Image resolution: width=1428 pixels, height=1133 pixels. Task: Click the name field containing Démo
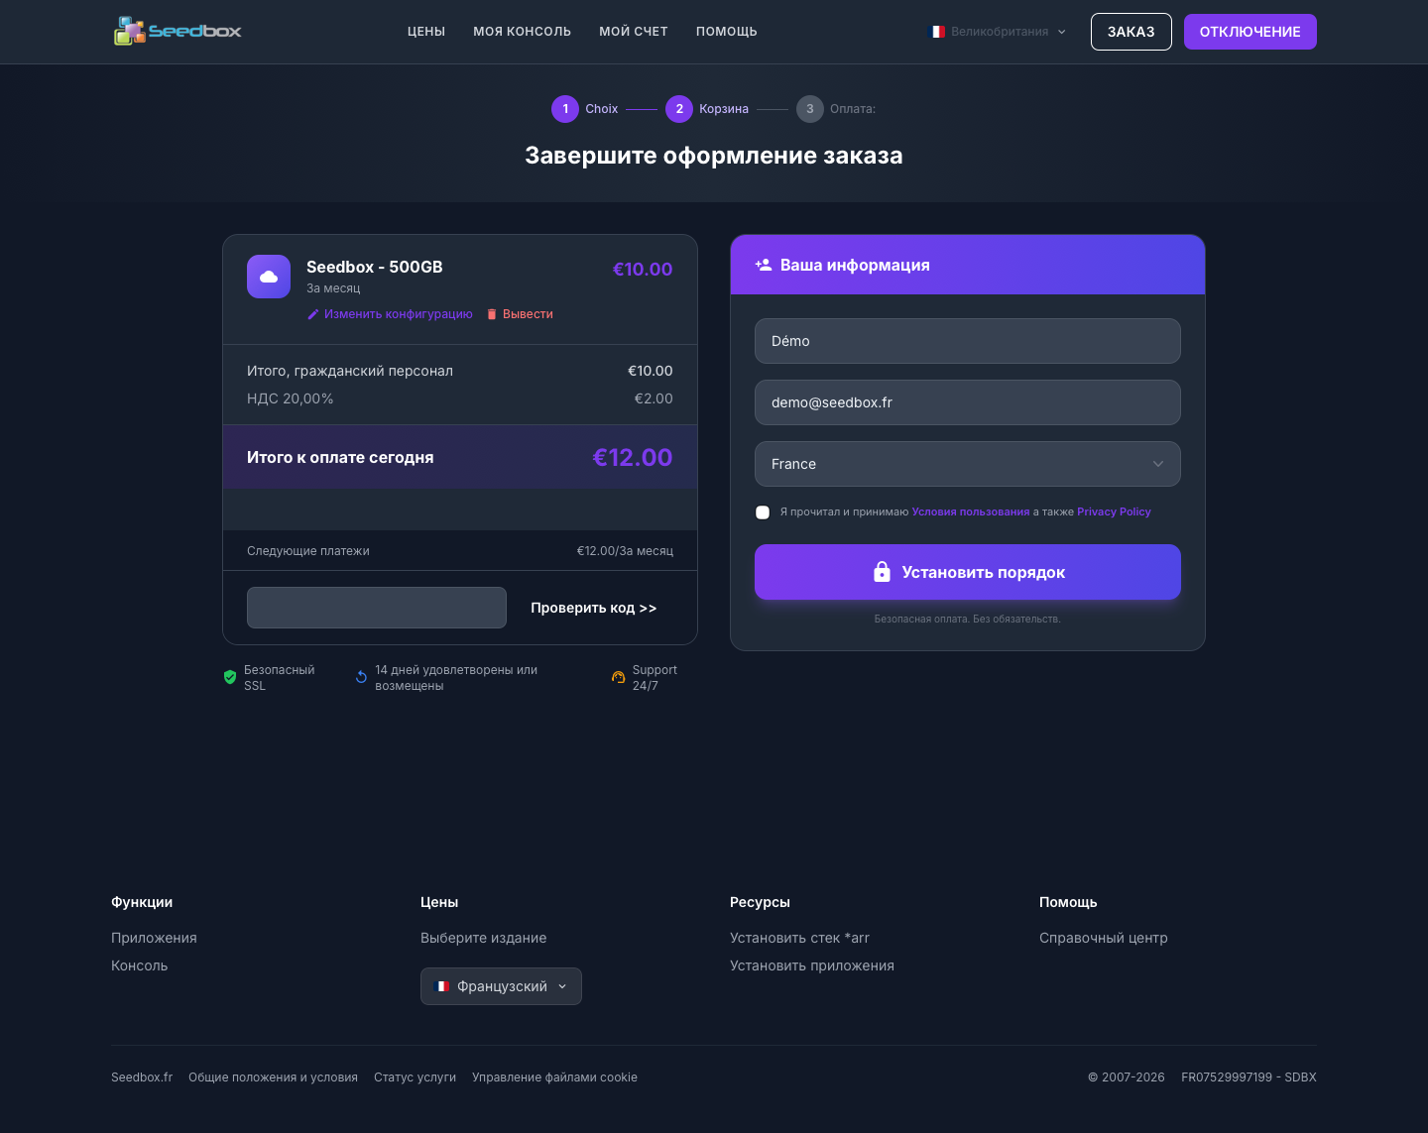click(x=968, y=341)
